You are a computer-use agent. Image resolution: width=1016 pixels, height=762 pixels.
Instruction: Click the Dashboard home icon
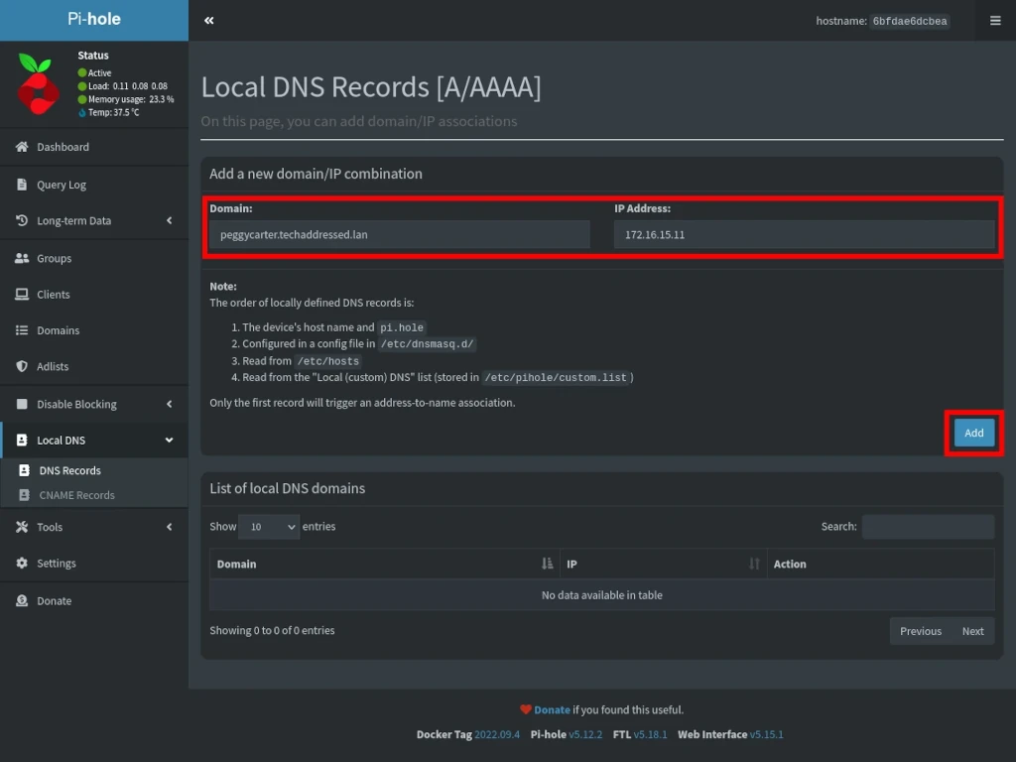tap(22, 147)
